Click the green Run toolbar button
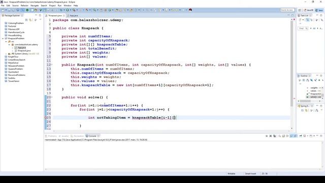This screenshot has height=183, width=325. tap(68, 10)
